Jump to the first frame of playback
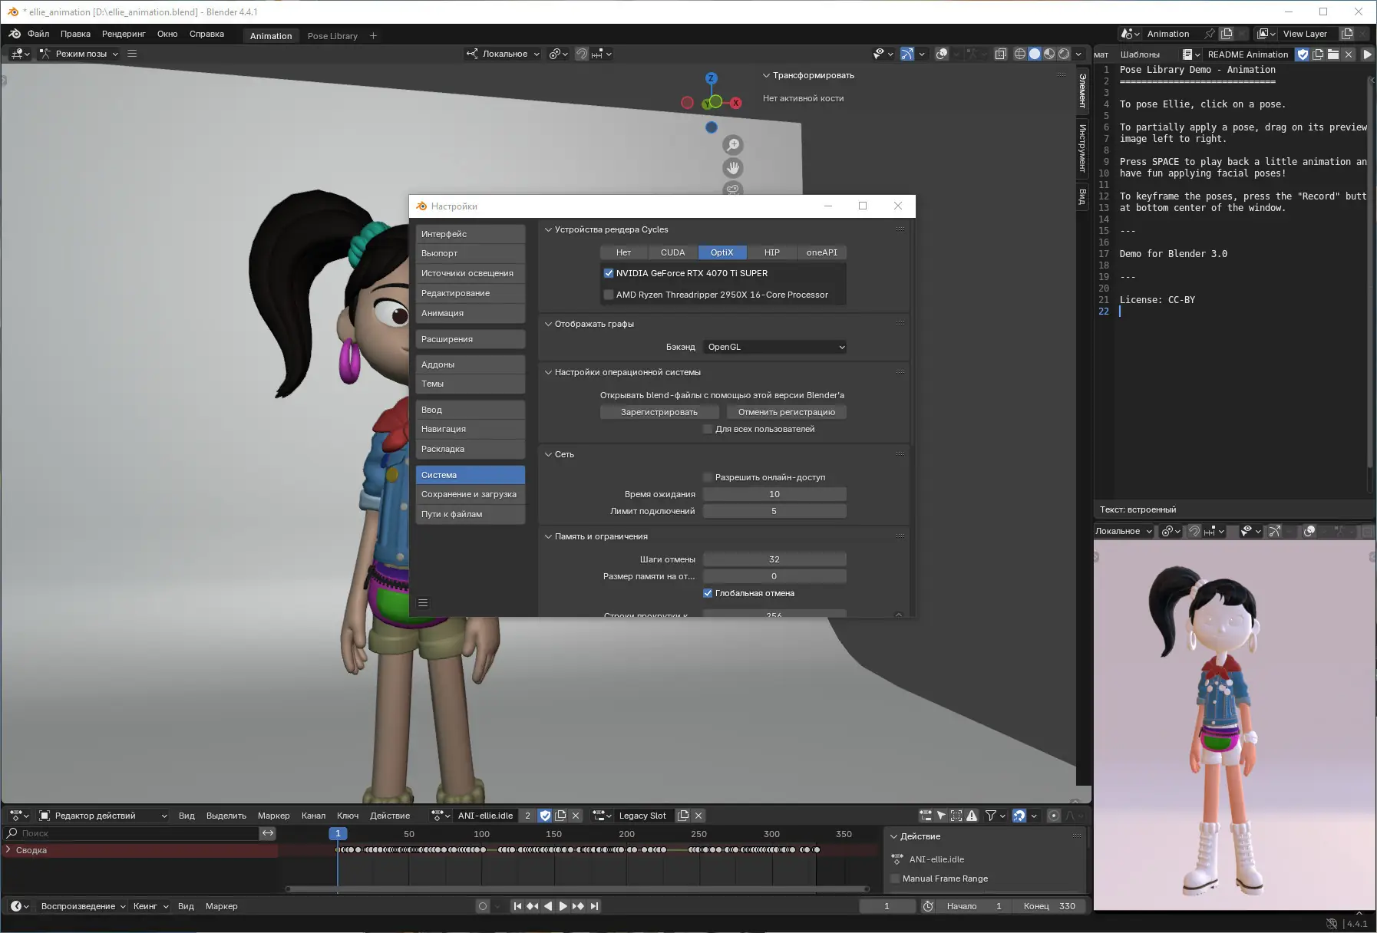1377x933 pixels. click(517, 906)
